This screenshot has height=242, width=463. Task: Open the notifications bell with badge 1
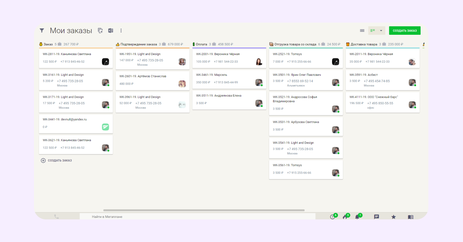357,217
